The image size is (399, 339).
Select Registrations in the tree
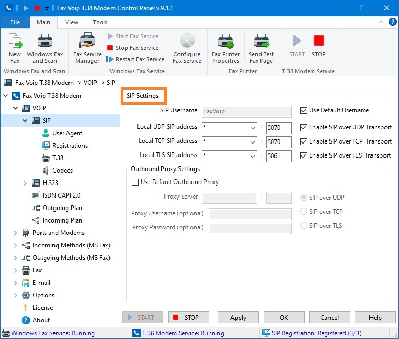tap(65, 146)
